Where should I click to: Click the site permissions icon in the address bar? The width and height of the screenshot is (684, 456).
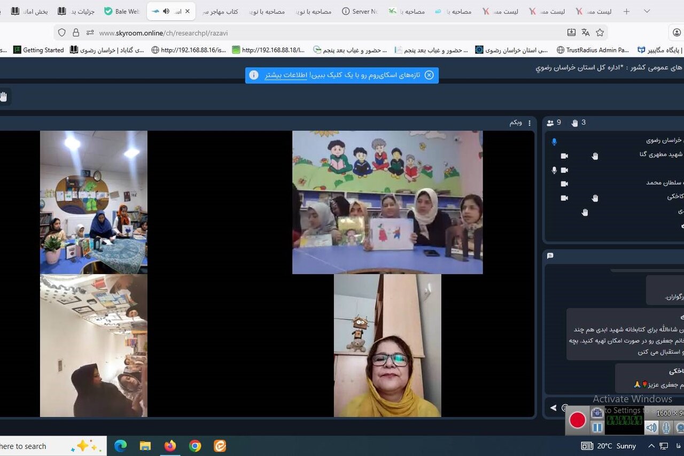(x=90, y=33)
